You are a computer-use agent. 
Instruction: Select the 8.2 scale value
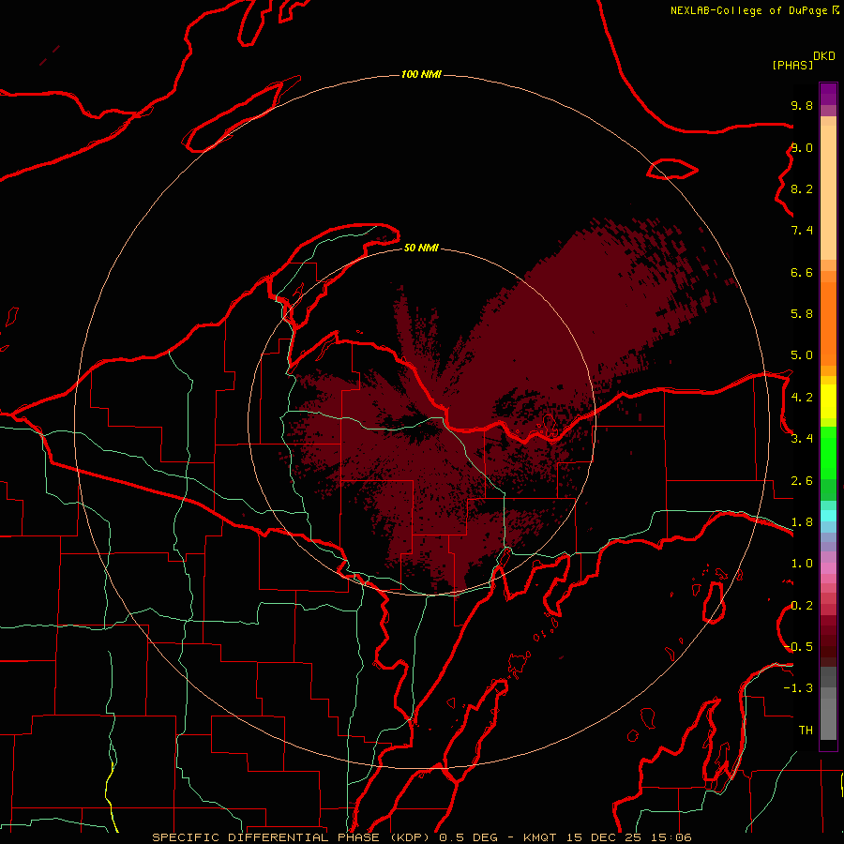[802, 188]
